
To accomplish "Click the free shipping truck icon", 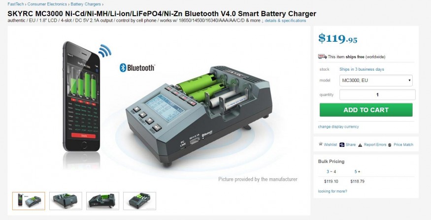I will [322, 56].
